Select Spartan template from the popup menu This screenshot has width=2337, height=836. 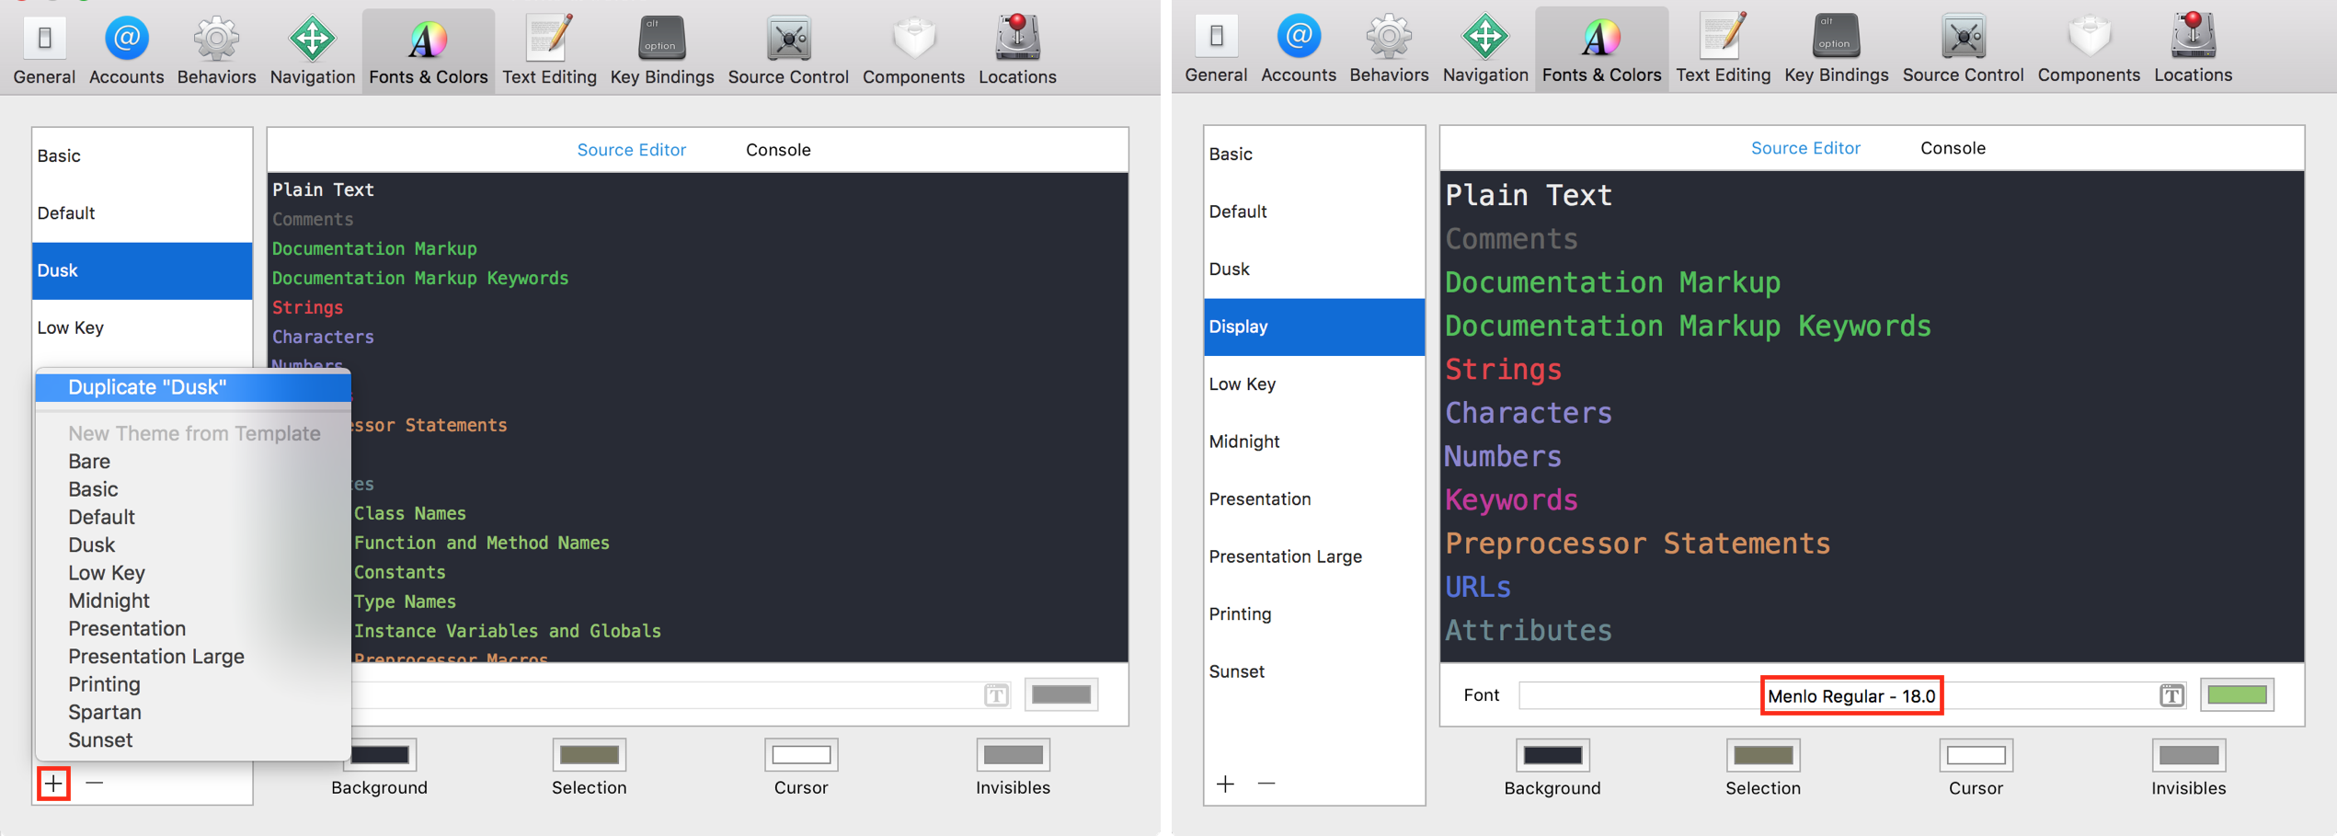pyautogui.click(x=105, y=712)
